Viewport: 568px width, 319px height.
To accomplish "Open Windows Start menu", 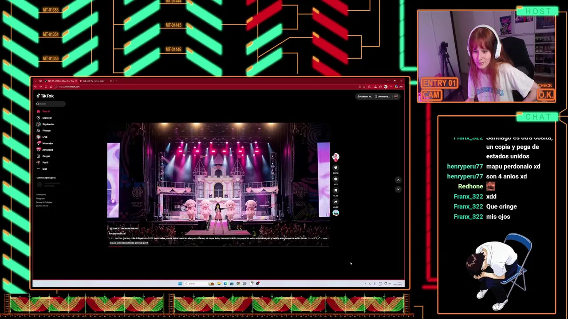I will pos(180,284).
